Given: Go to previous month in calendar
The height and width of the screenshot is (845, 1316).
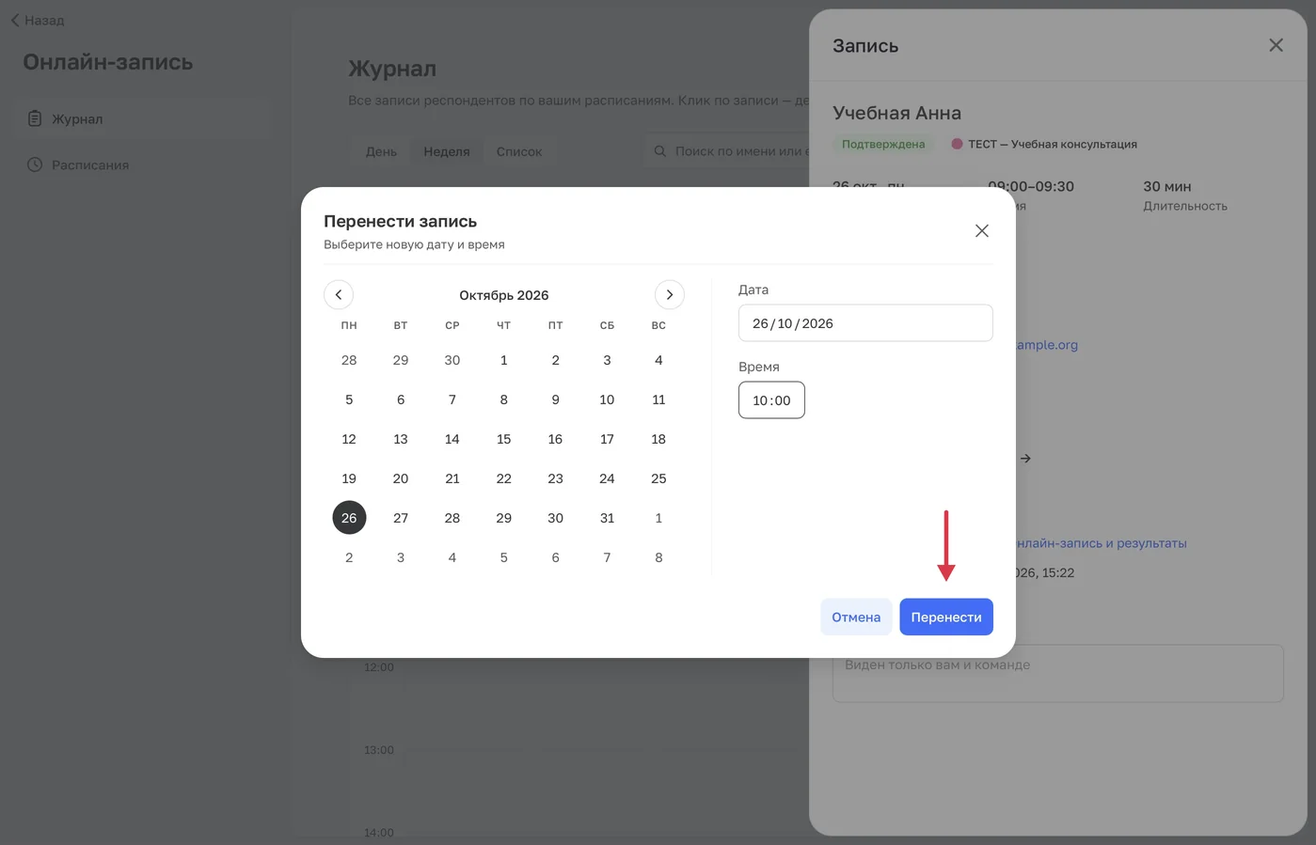Looking at the screenshot, I should coord(339,294).
